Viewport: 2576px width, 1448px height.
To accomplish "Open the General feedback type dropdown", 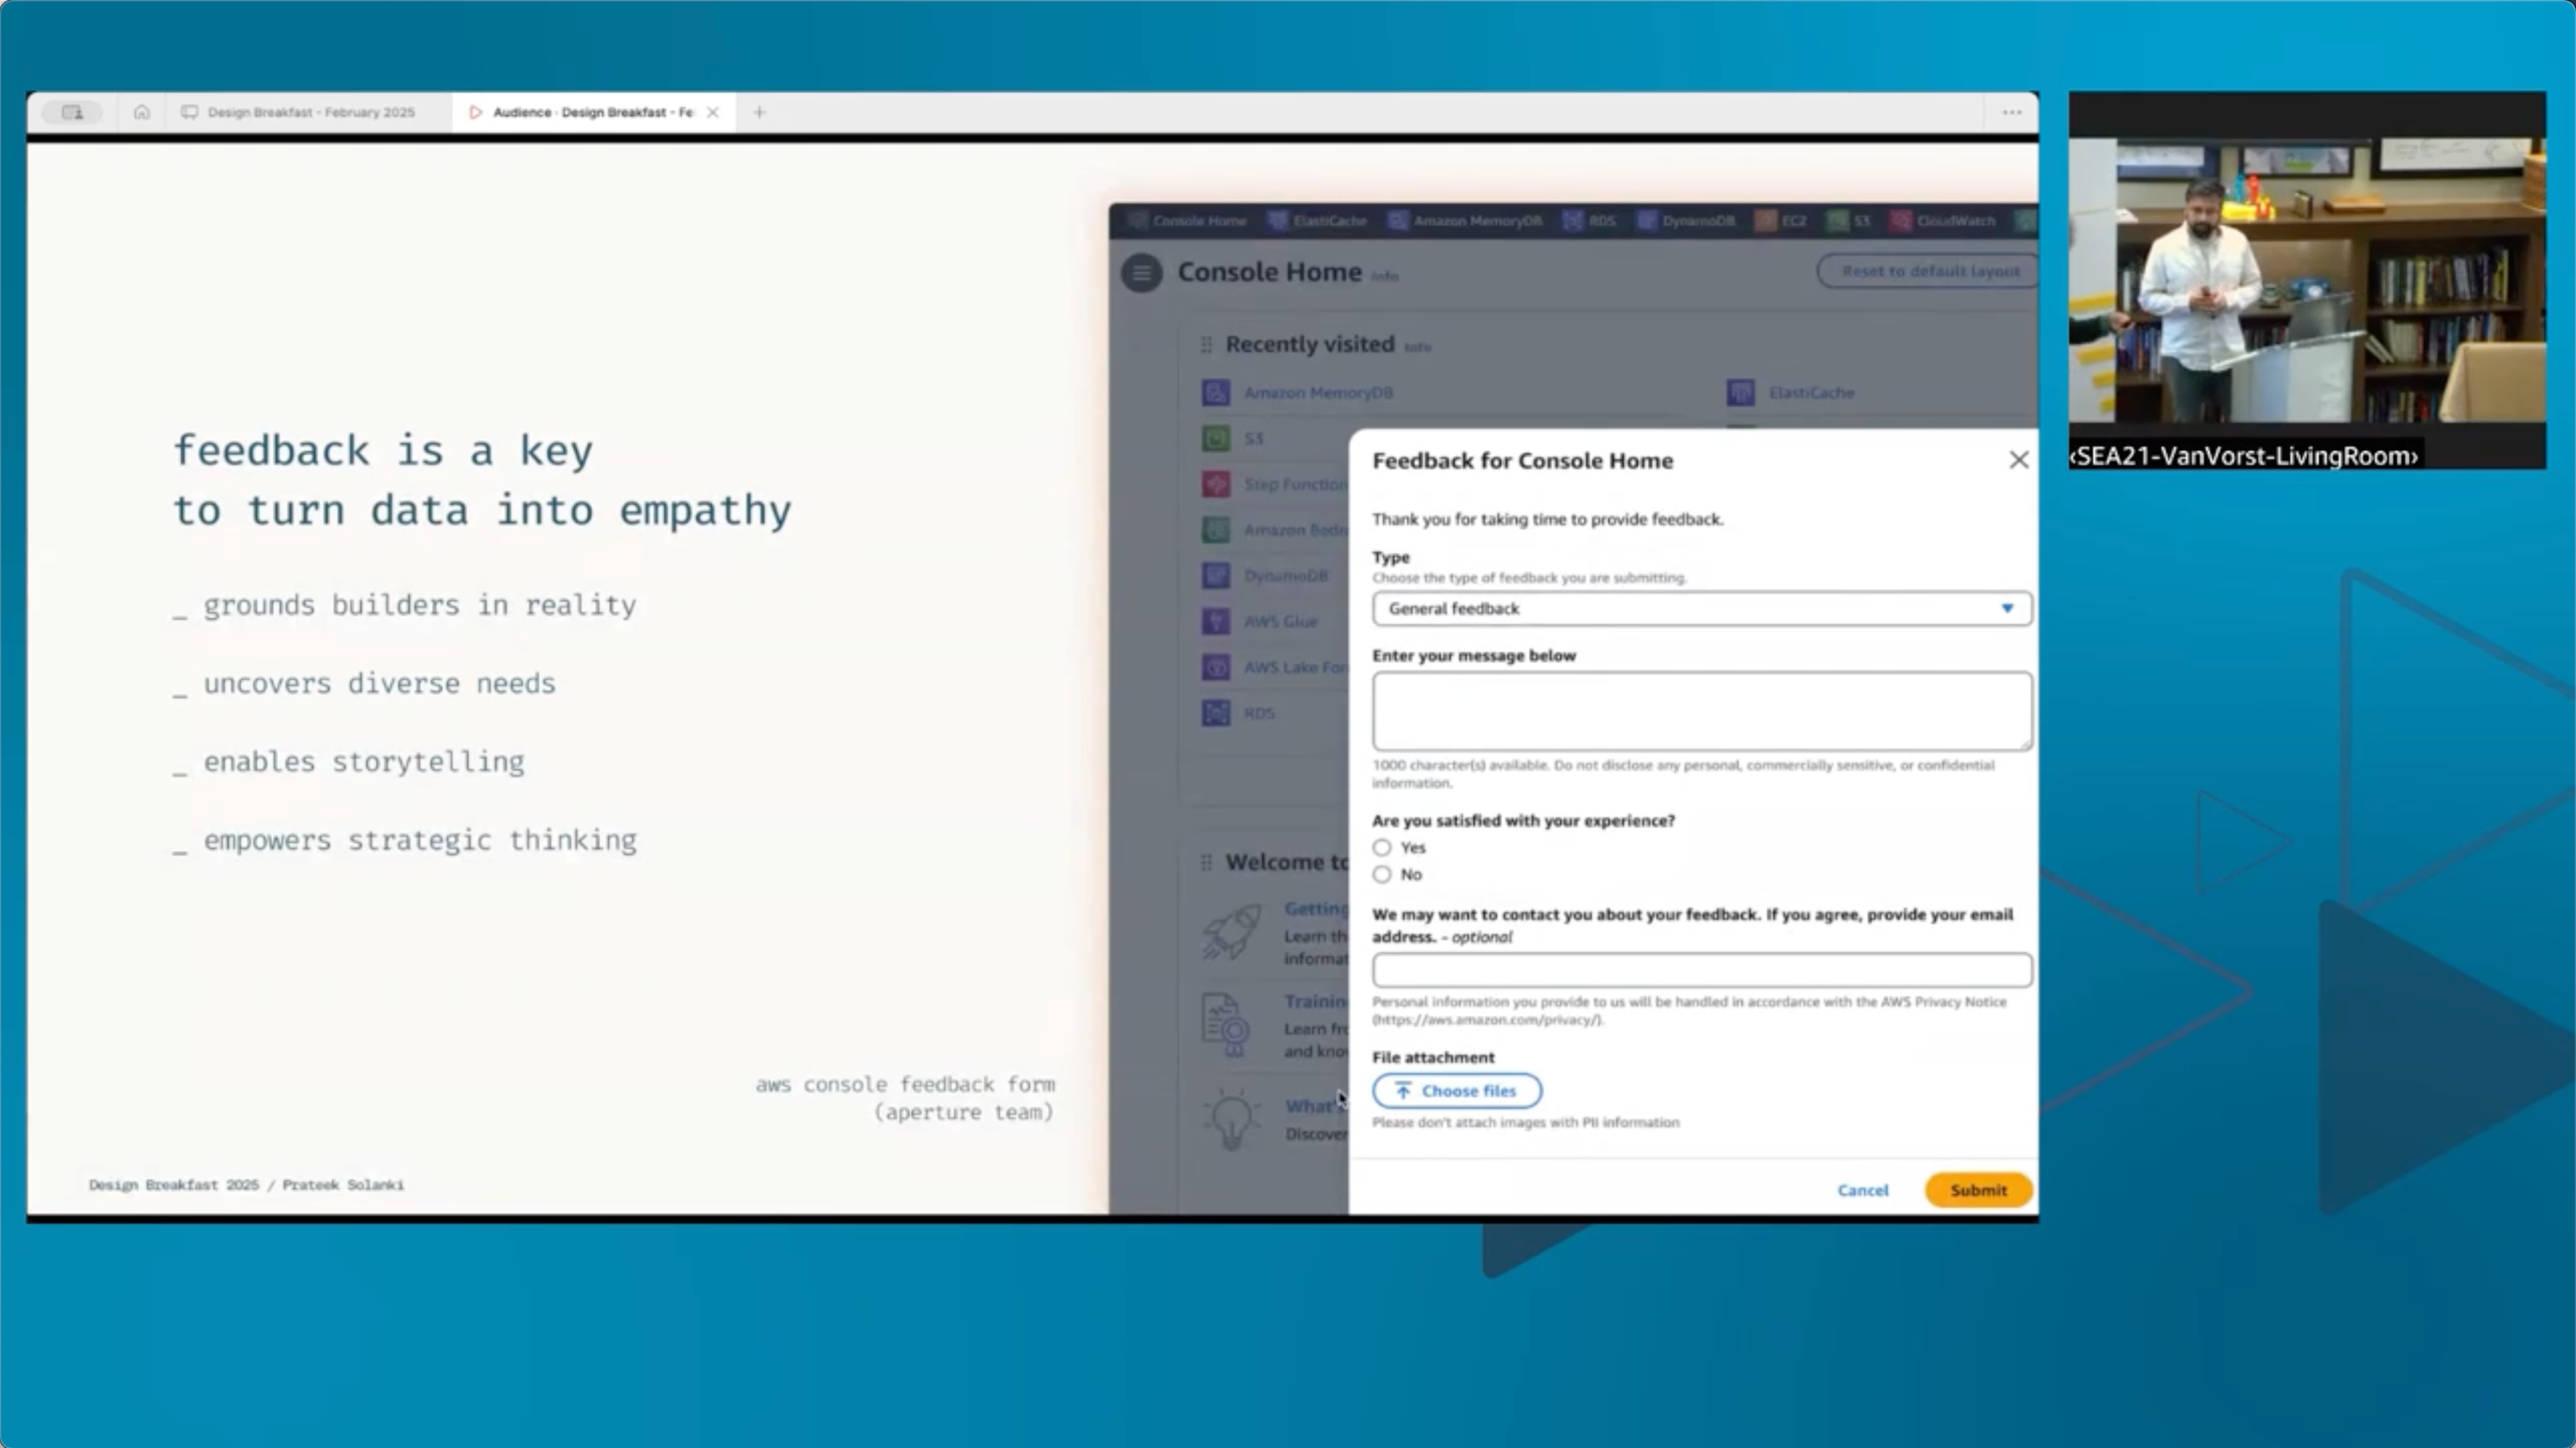I will click(1701, 609).
